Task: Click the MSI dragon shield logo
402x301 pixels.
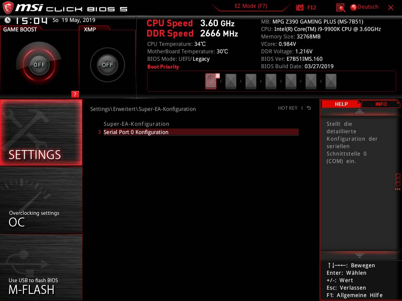Action: 8,7
